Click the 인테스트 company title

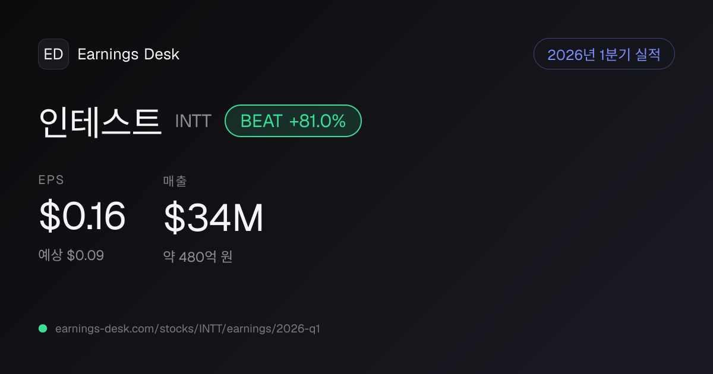pos(100,121)
